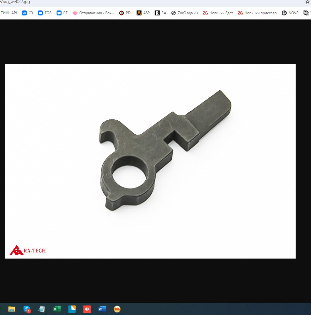Open File Explorer from the taskbar
The width and height of the screenshot is (311, 315).
point(12,309)
